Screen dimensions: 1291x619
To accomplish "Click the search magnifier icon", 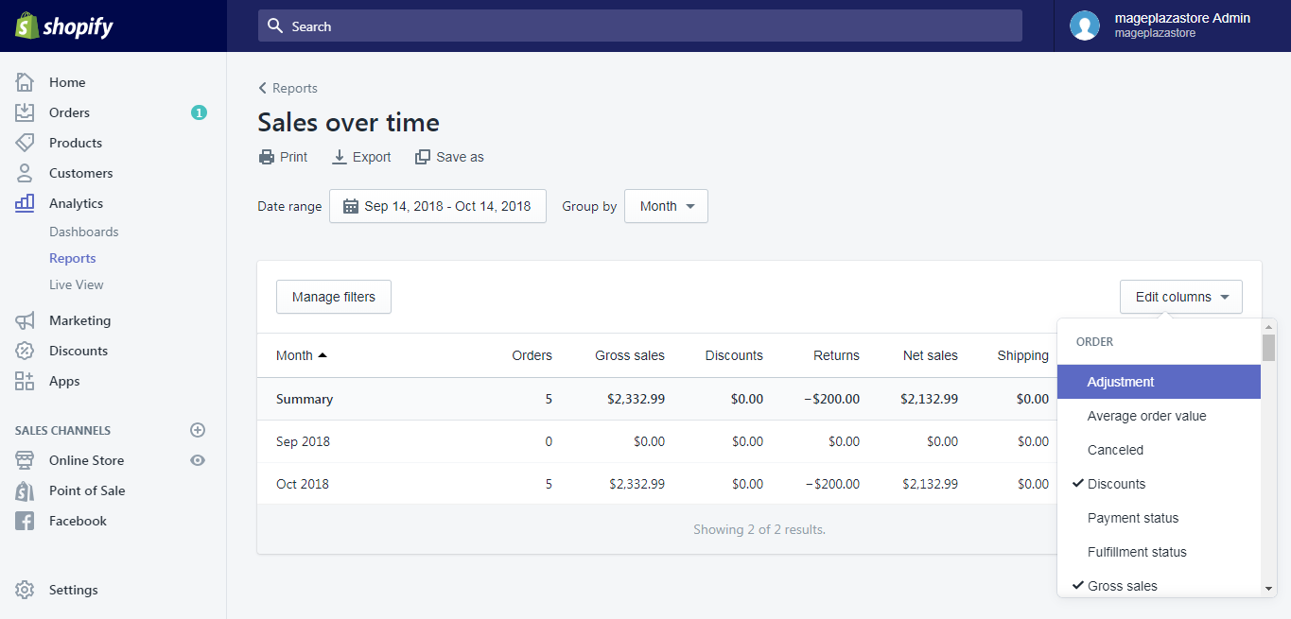I will (x=275, y=26).
